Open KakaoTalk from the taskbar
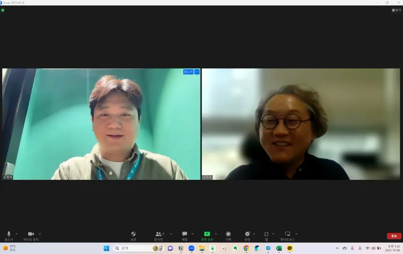Viewport: 403px width, 254px height. [x=290, y=248]
